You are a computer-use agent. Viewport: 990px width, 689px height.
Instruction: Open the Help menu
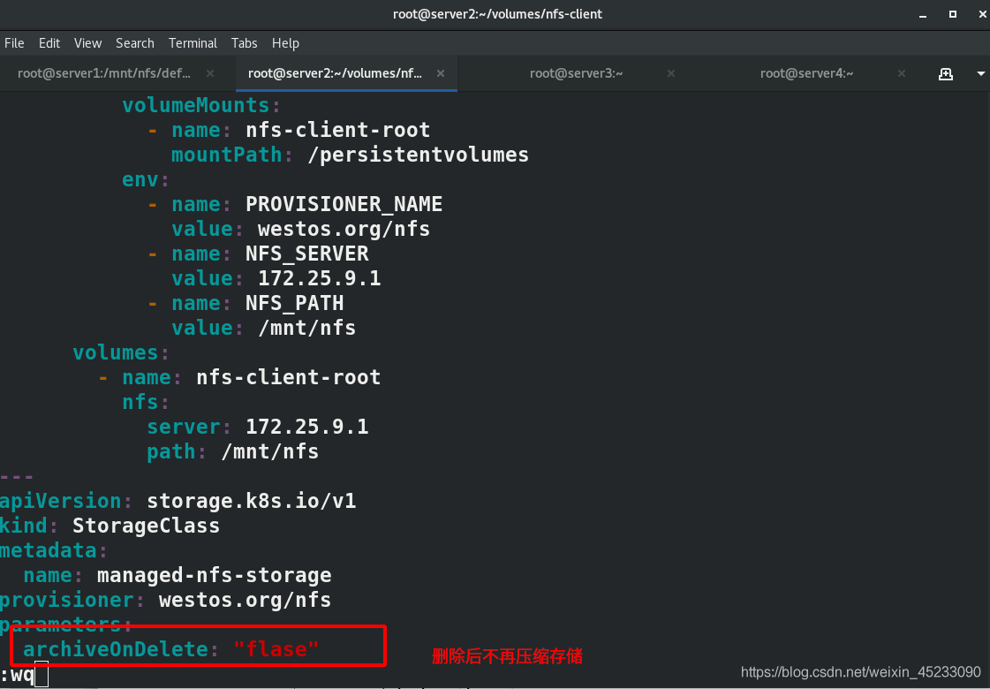[x=285, y=43]
